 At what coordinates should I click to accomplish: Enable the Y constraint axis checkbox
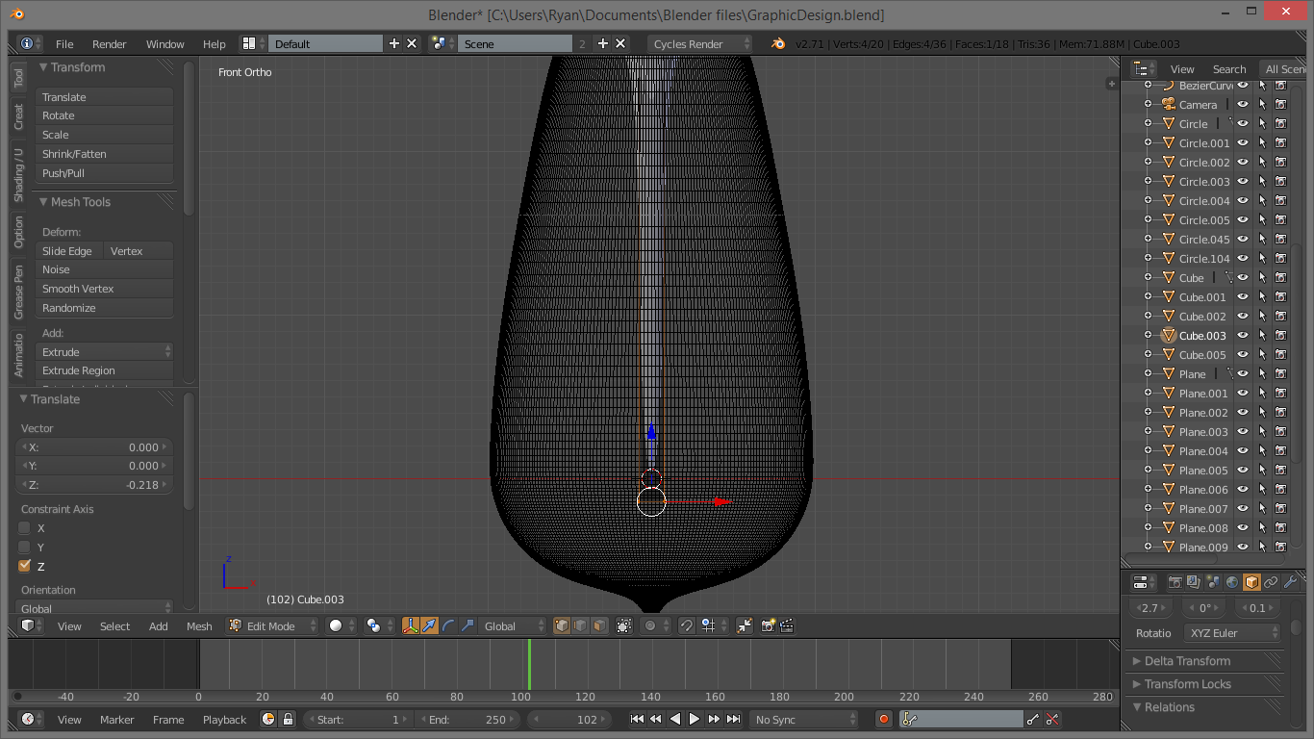[x=25, y=547]
